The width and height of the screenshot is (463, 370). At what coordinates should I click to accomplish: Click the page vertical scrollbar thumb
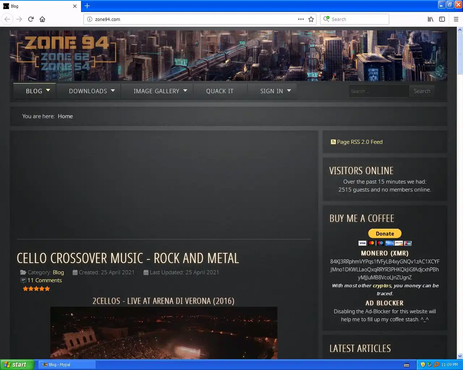(460, 53)
